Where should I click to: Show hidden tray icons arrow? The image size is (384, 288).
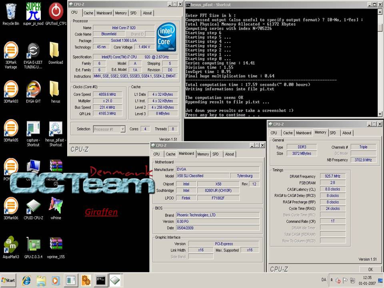332,280
